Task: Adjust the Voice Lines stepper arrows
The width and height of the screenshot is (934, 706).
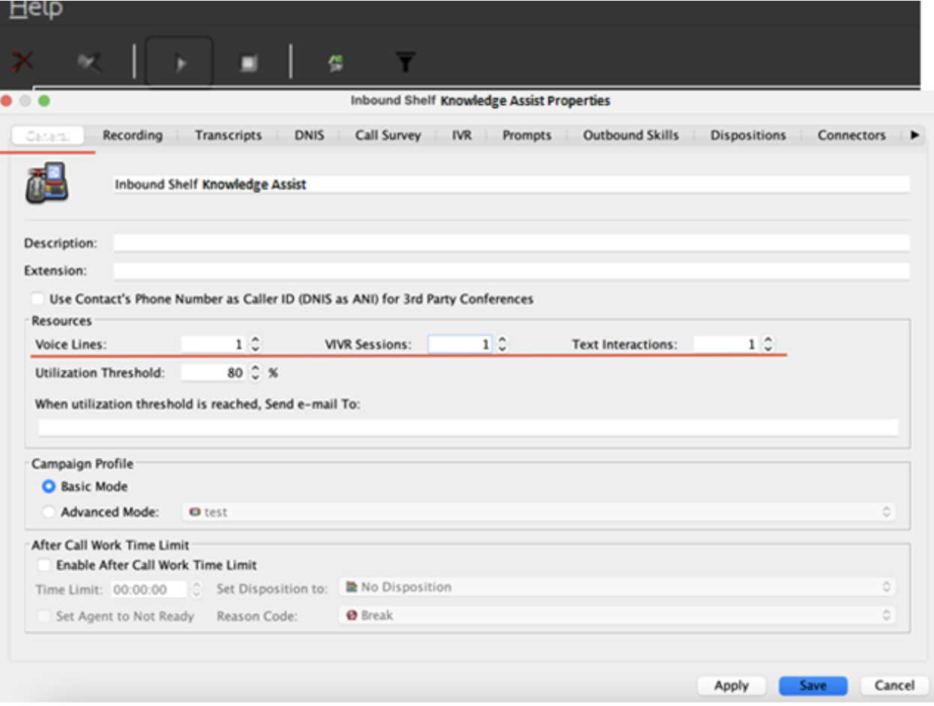Action: click(256, 344)
